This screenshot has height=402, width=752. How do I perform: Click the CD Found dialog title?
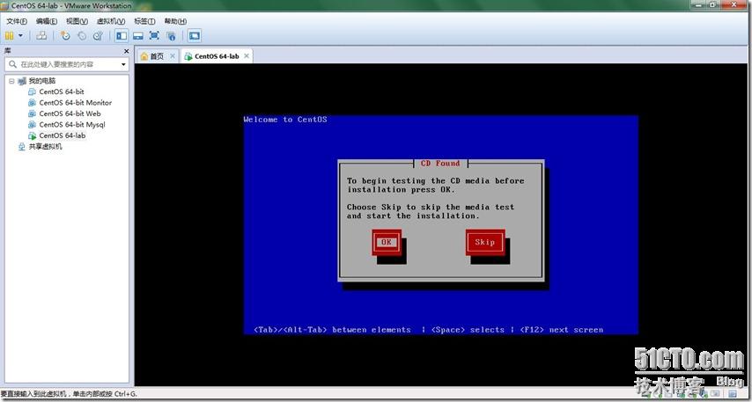(440, 164)
